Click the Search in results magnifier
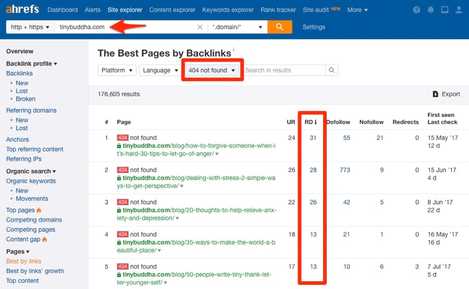The image size is (469, 289). pyautogui.click(x=331, y=70)
